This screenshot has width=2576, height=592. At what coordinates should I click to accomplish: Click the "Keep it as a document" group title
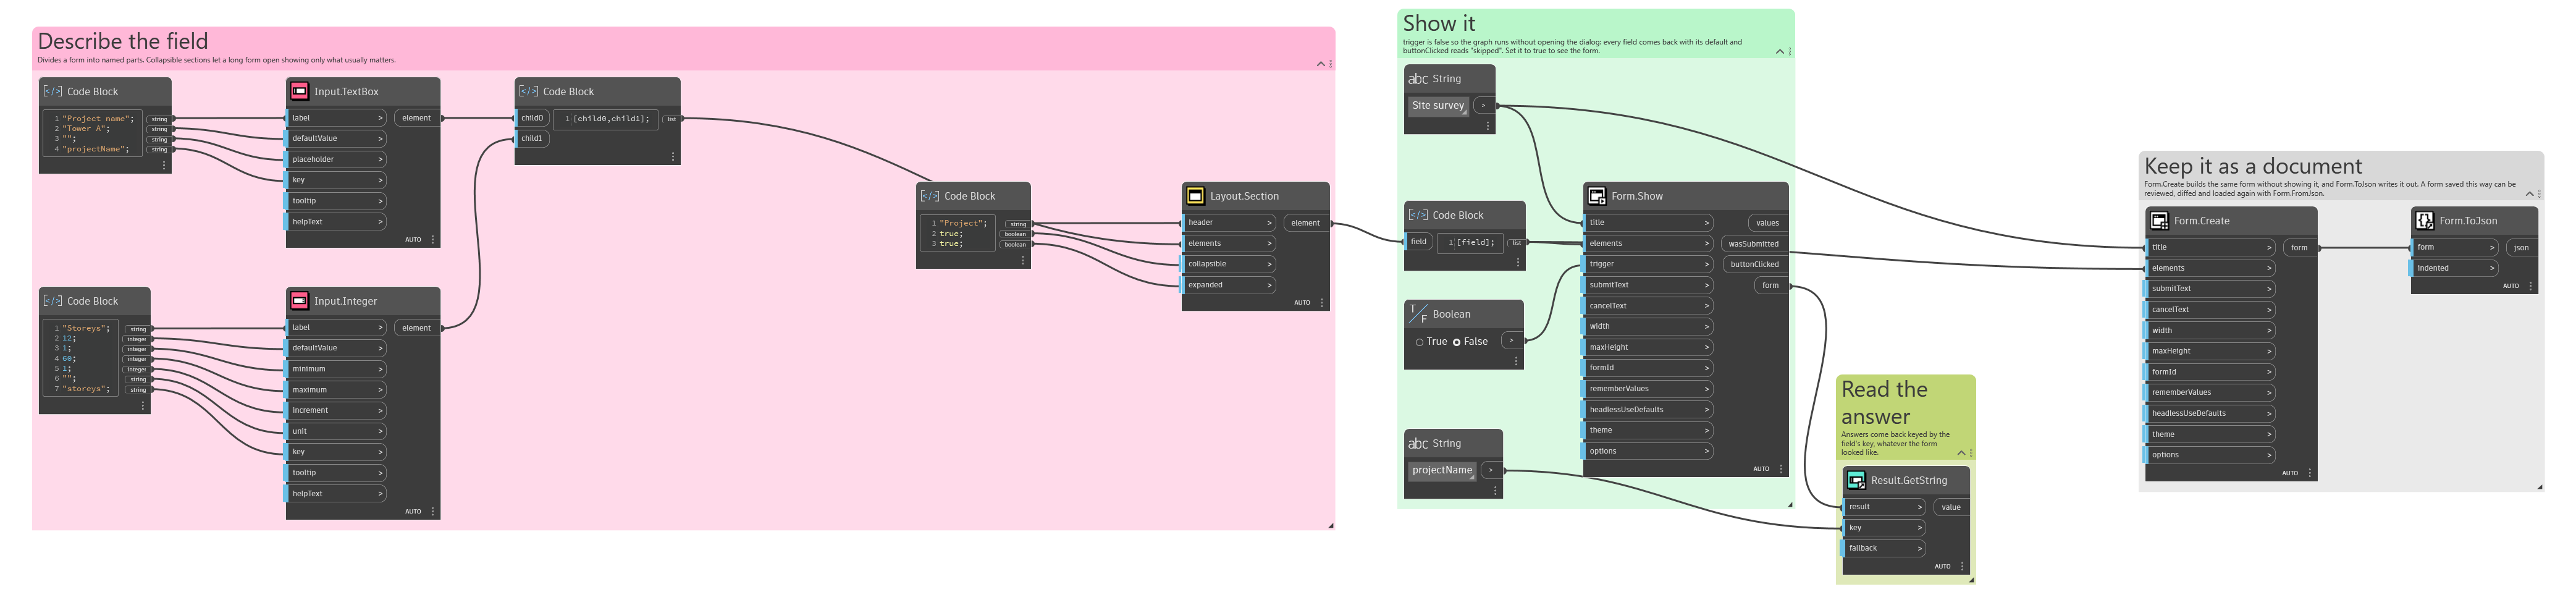[2253, 166]
